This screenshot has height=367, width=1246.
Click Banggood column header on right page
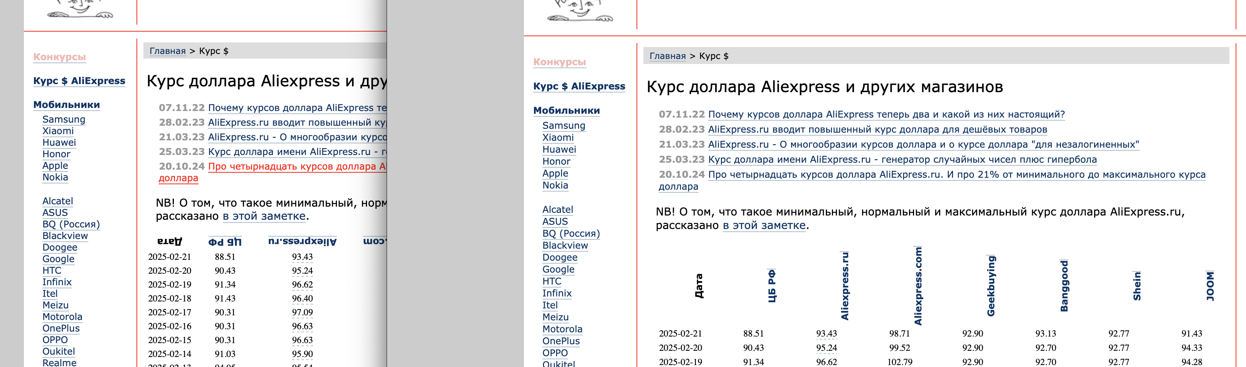pyautogui.click(x=1064, y=286)
